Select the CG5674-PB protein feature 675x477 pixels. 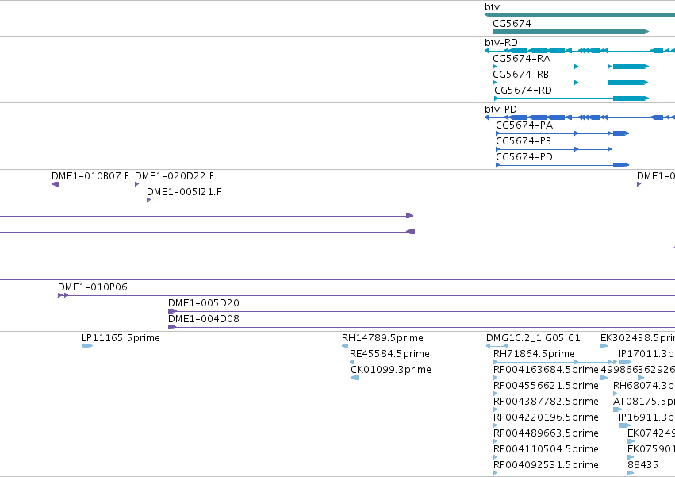click(554, 149)
